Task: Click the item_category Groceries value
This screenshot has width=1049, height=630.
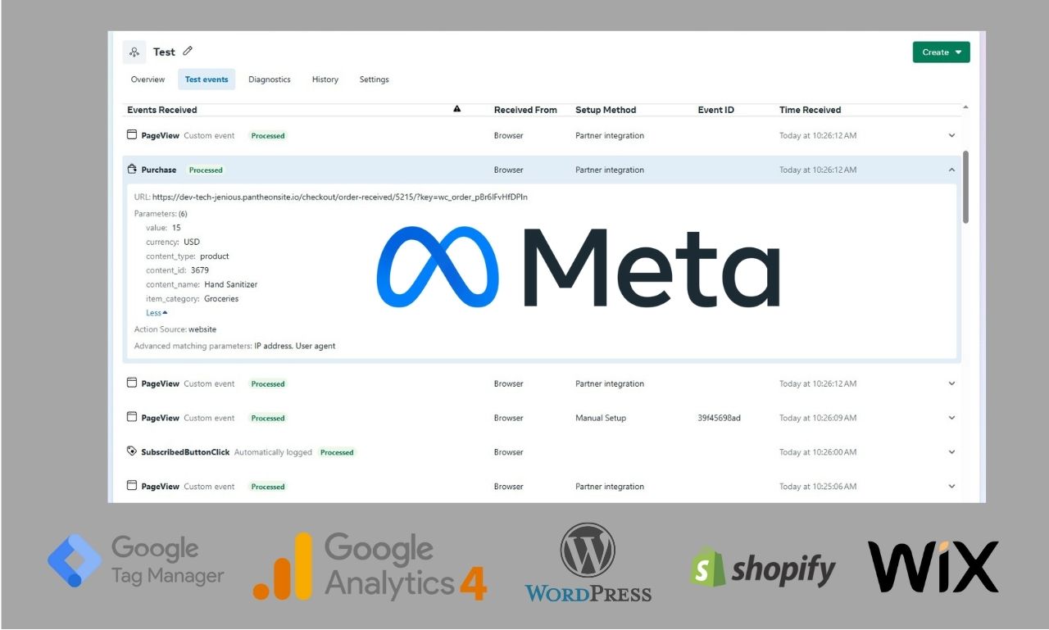Action: (x=221, y=299)
